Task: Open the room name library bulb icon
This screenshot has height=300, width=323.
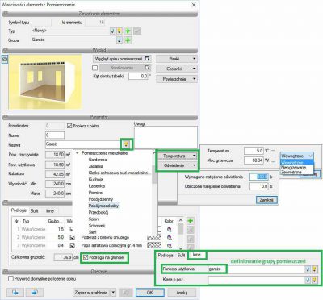Action: (127, 144)
